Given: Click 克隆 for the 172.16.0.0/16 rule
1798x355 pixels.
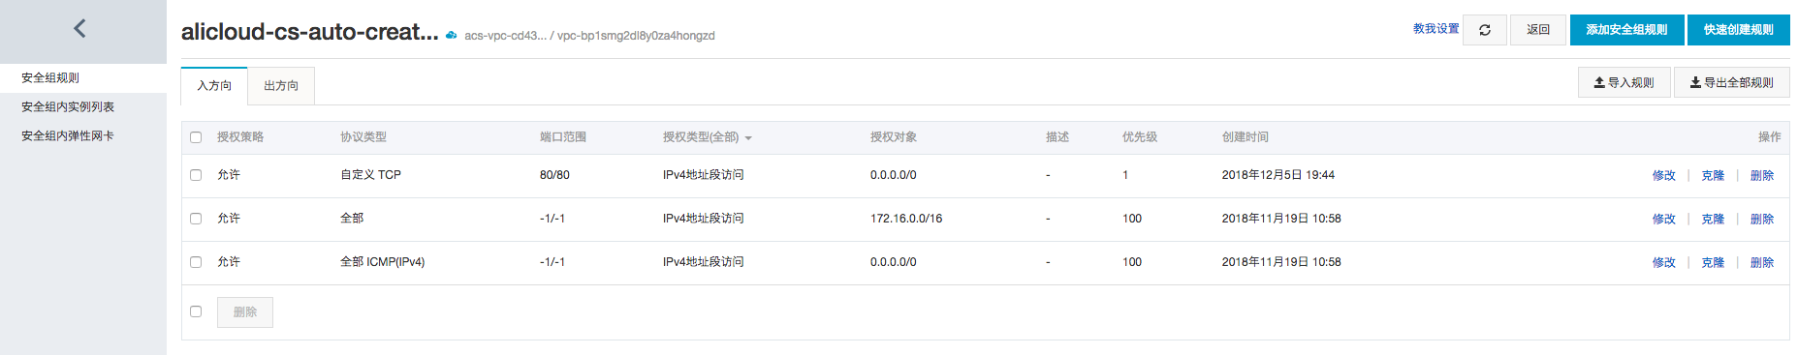Looking at the screenshot, I should point(1713,219).
